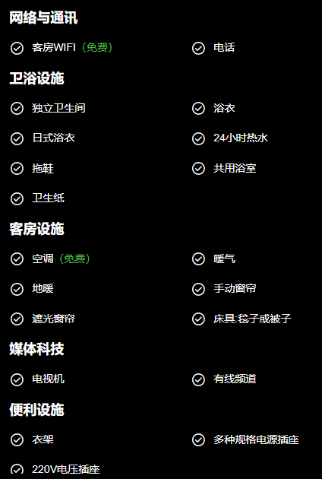Click the check icon next to 多种规格电源插座
The image size is (322, 479).
tap(198, 440)
